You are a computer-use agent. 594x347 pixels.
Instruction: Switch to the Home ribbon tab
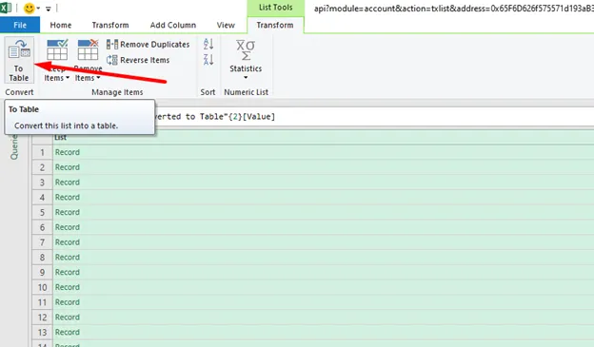61,25
